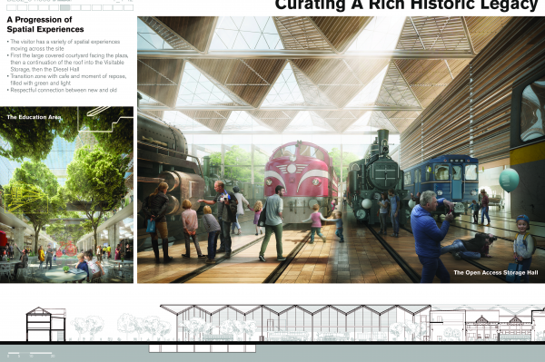545x362 pixels.
Task: Click the highlighted sixth page indicator box
Action: (x=64, y=7)
